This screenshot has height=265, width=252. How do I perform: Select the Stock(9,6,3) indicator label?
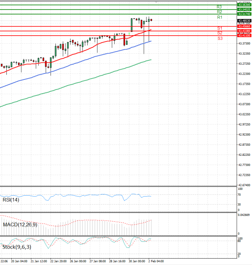click(x=16, y=247)
